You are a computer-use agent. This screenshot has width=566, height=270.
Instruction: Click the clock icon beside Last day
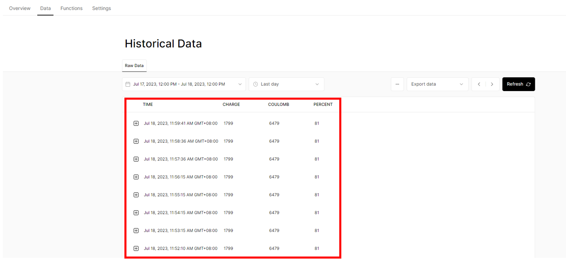click(x=255, y=84)
